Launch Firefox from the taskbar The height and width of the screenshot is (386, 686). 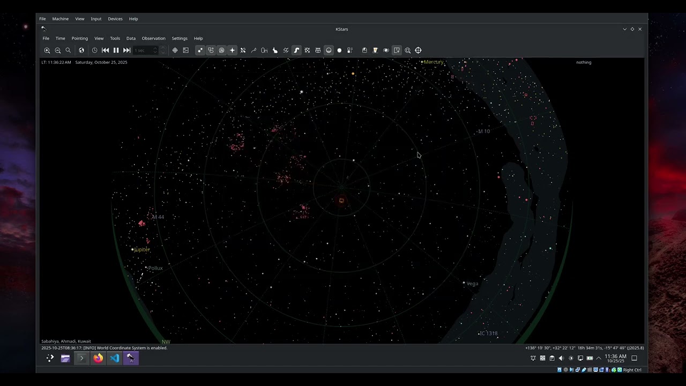pyautogui.click(x=98, y=358)
